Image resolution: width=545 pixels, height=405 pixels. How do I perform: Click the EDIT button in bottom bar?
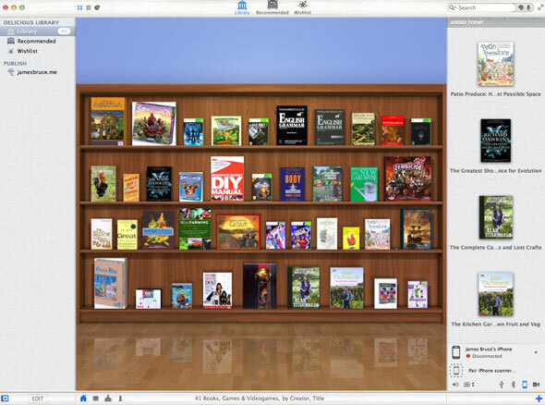tap(38, 399)
